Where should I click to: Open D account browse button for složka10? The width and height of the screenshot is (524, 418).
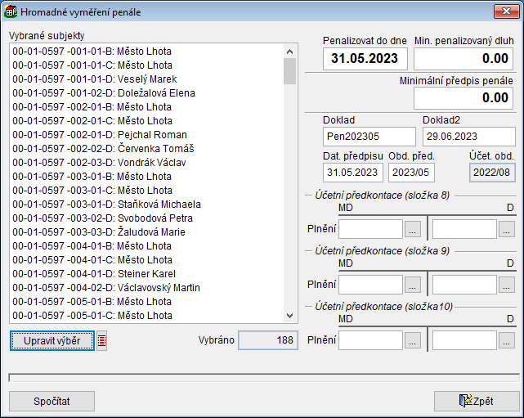[x=507, y=340]
